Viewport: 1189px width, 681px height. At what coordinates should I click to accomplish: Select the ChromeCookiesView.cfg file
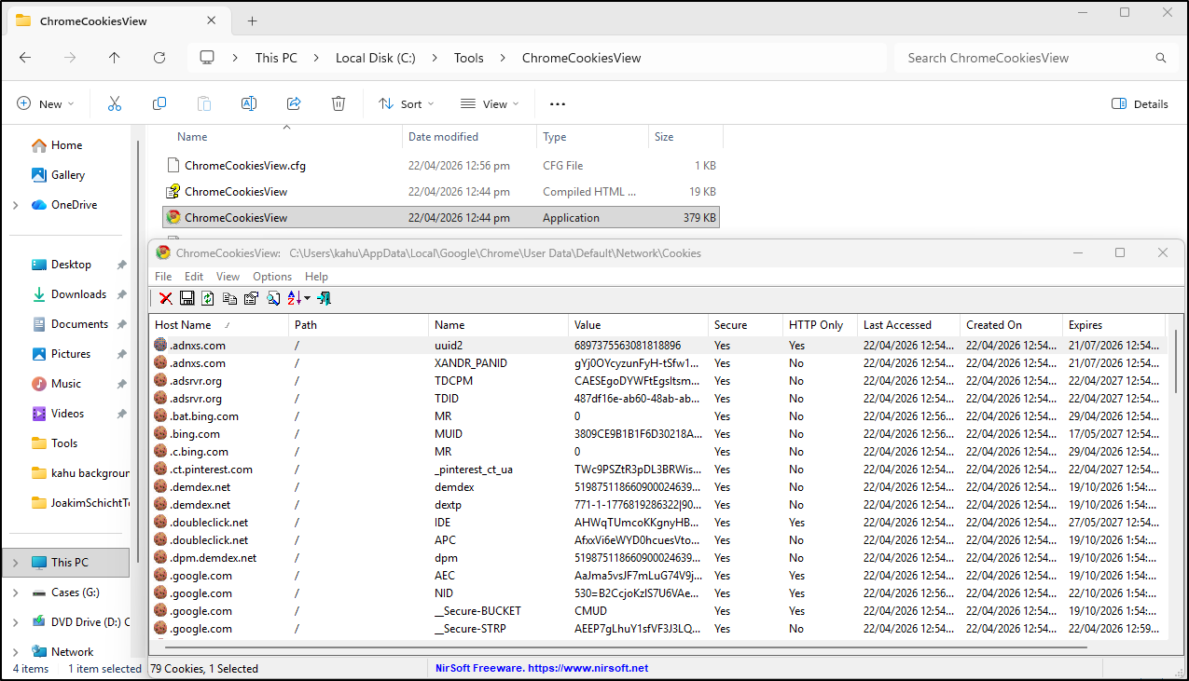(442, 166)
